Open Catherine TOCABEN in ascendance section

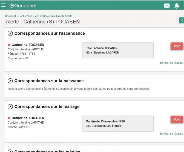(28, 45)
